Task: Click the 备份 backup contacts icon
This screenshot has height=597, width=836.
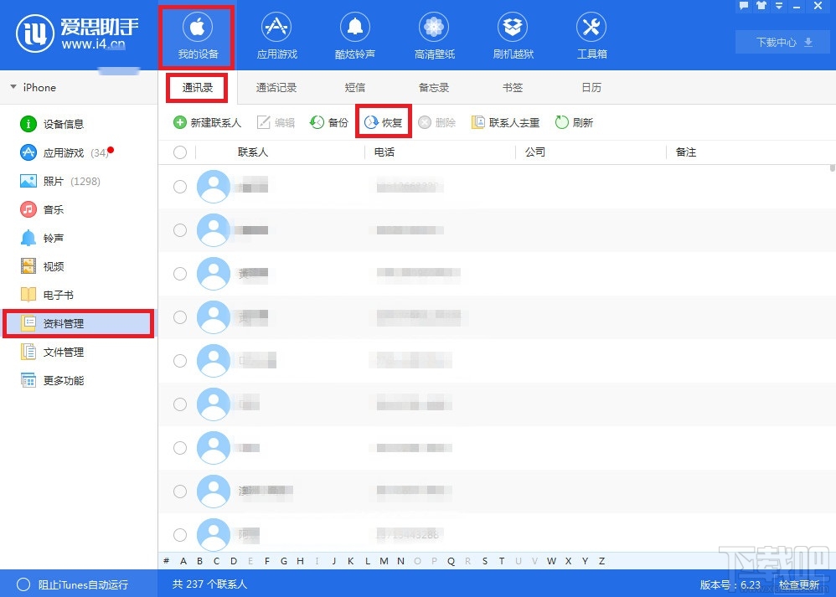Action: tap(328, 122)
